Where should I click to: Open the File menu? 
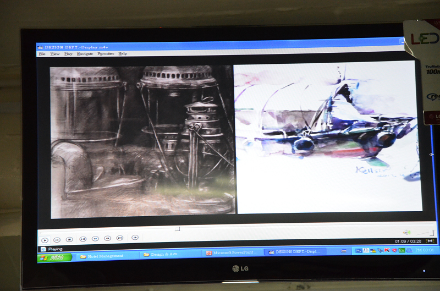42,54
